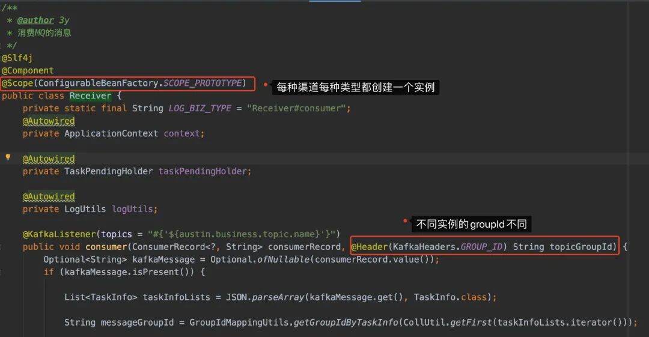Click the 'final' keyword
The image size is (649, 337).
pos(114,109)
